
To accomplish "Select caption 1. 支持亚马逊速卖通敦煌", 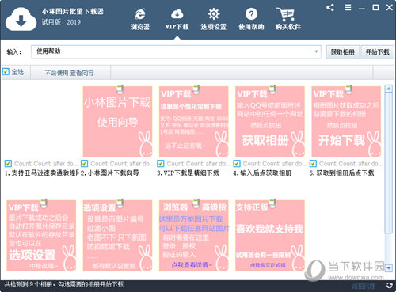I will pyautogui.click(x=42, y=173).
